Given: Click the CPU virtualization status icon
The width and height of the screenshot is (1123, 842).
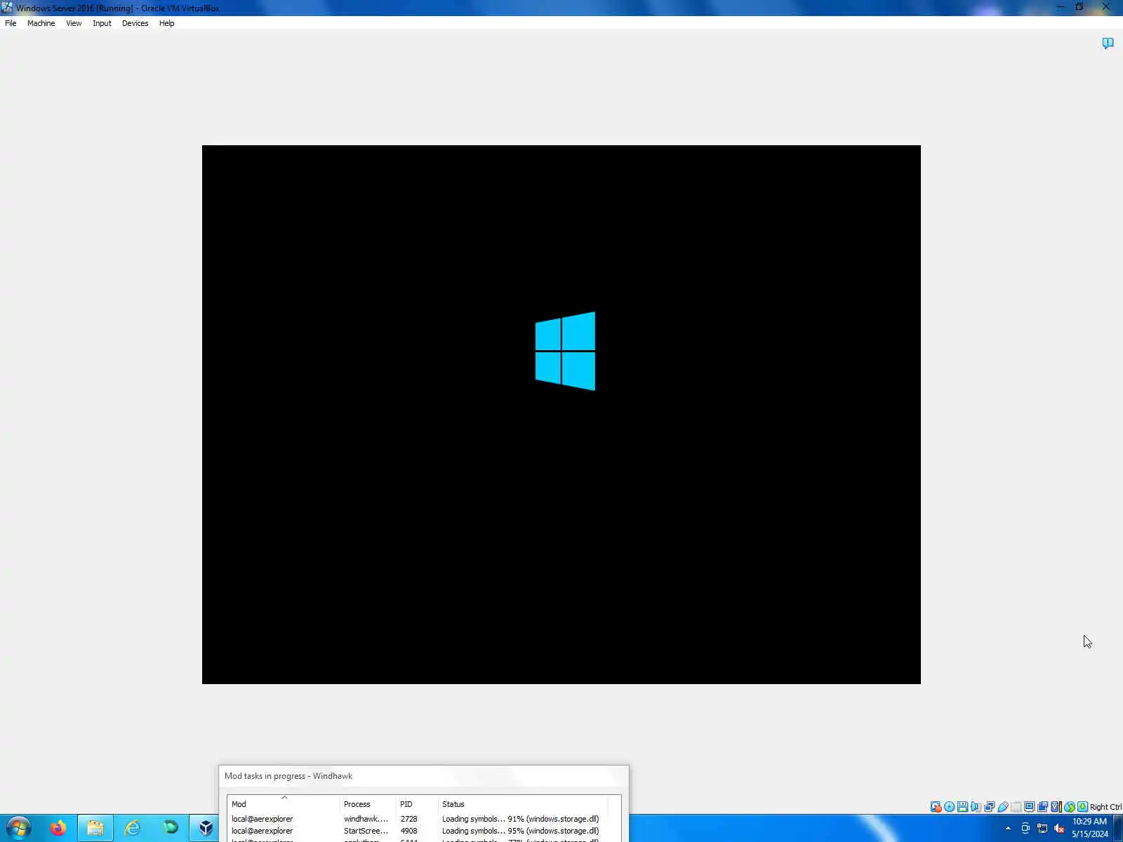Looking at the screenshot, I should pyautogui.click(x=1056, y=807).
